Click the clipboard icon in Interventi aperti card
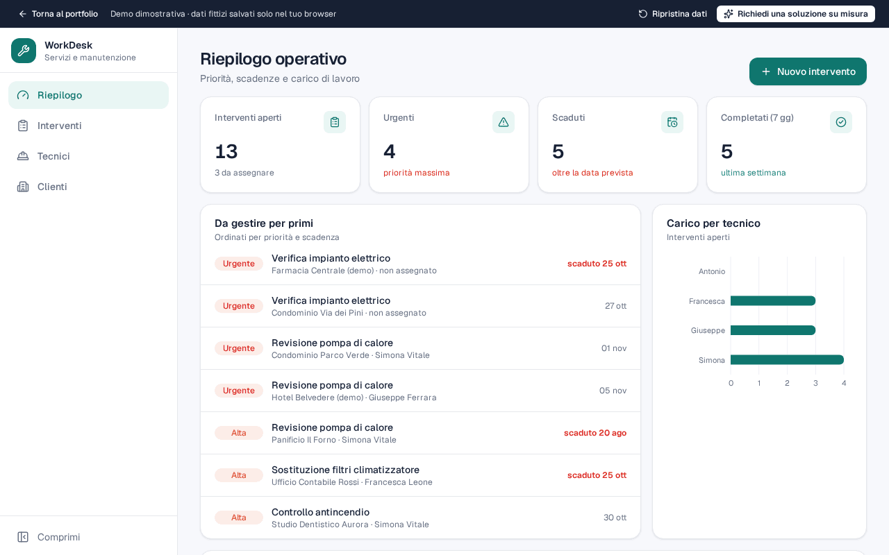Image resolution: width=889 pixels, height=555 pixels. pos(335,122)
